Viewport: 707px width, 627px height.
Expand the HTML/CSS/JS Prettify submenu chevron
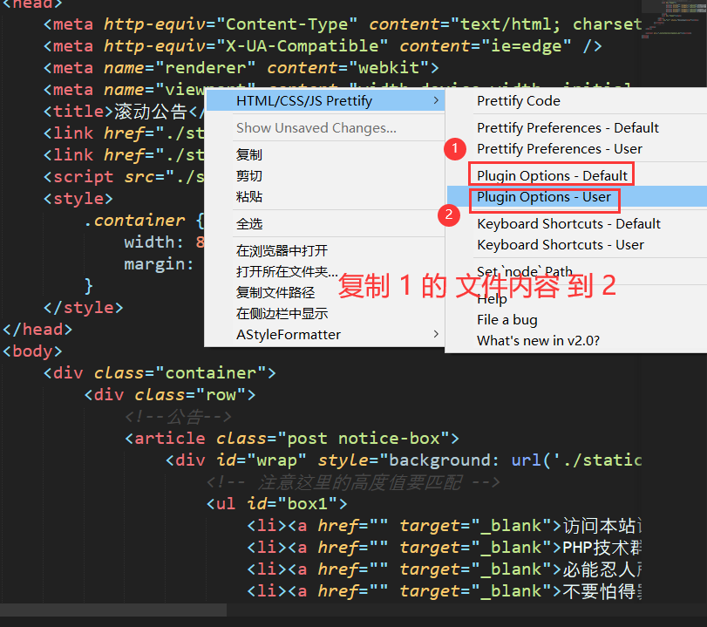tap(436, 100)
